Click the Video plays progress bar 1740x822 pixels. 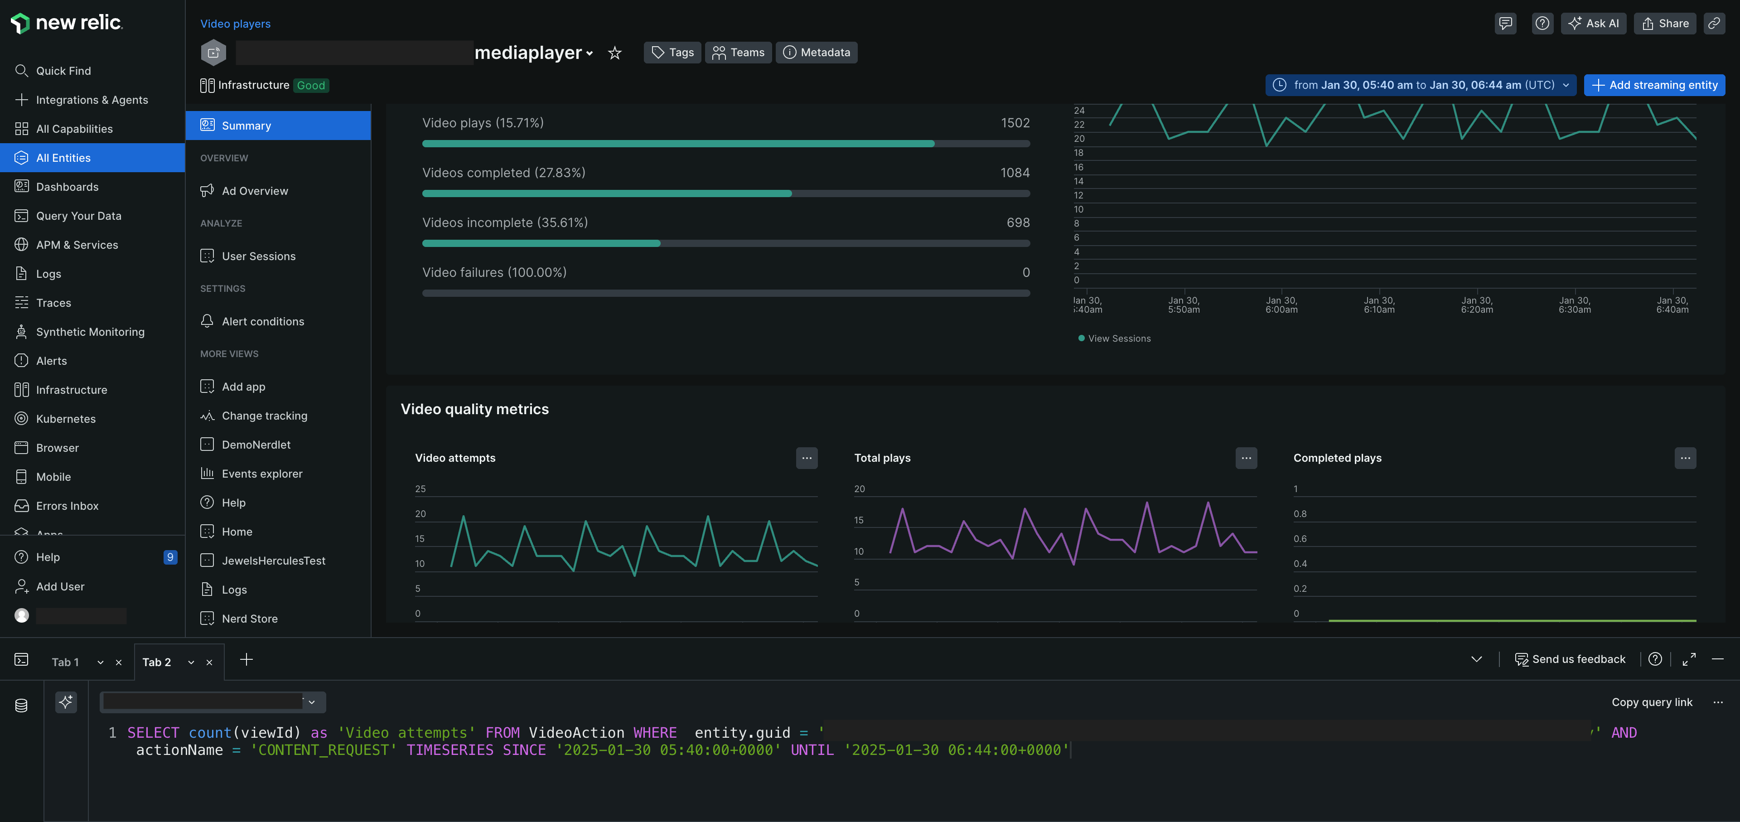tap(725, 144)
